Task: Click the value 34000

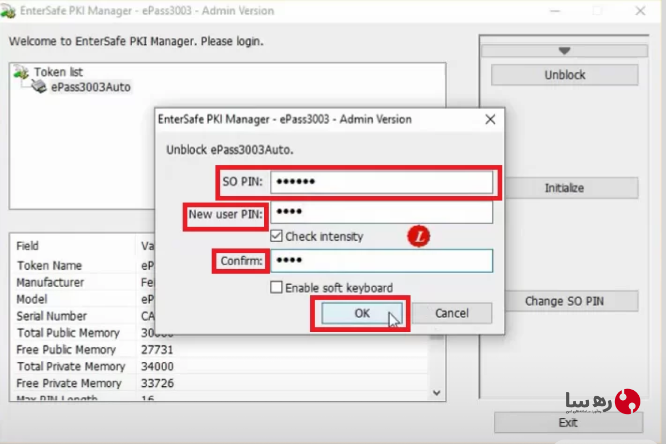Action: 157,366
